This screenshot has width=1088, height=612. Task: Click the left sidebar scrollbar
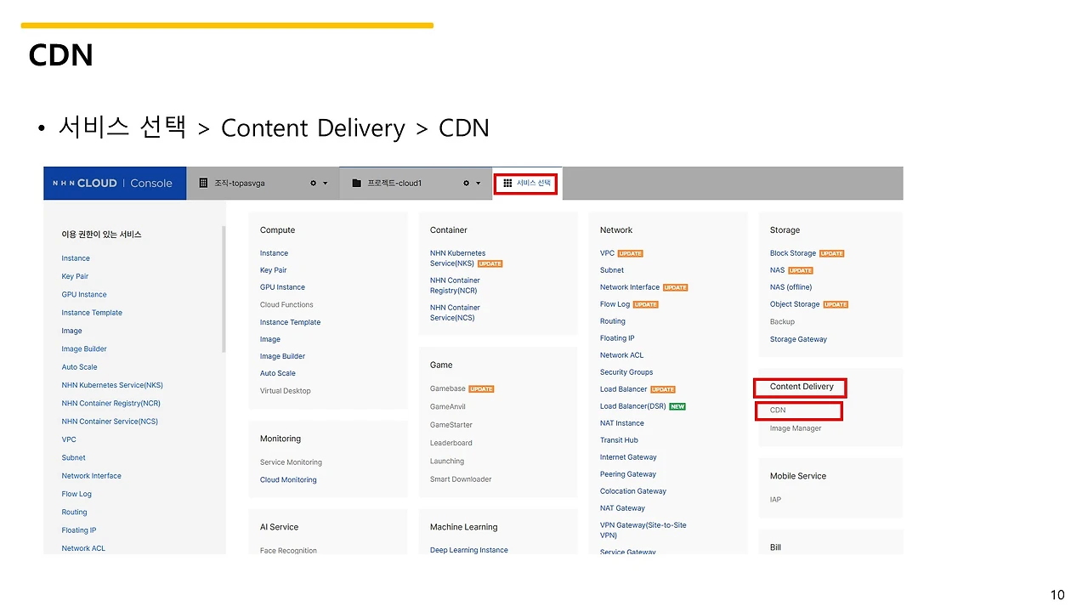coord(224,289)
